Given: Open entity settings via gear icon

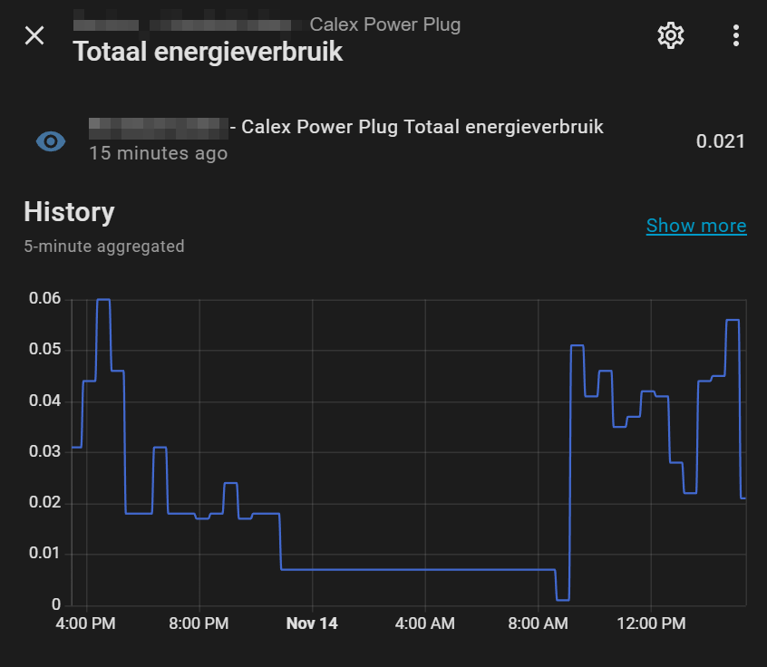Looking at the screenshot, I should tap(670, 36).
